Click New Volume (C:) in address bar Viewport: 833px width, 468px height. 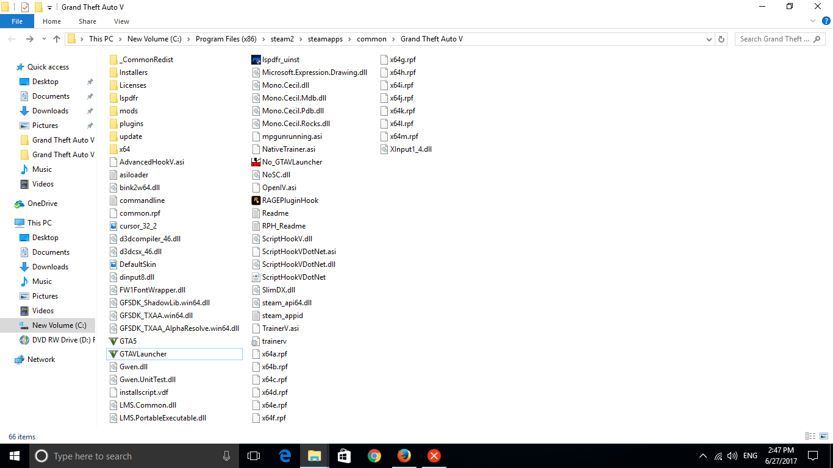[154, 39]
